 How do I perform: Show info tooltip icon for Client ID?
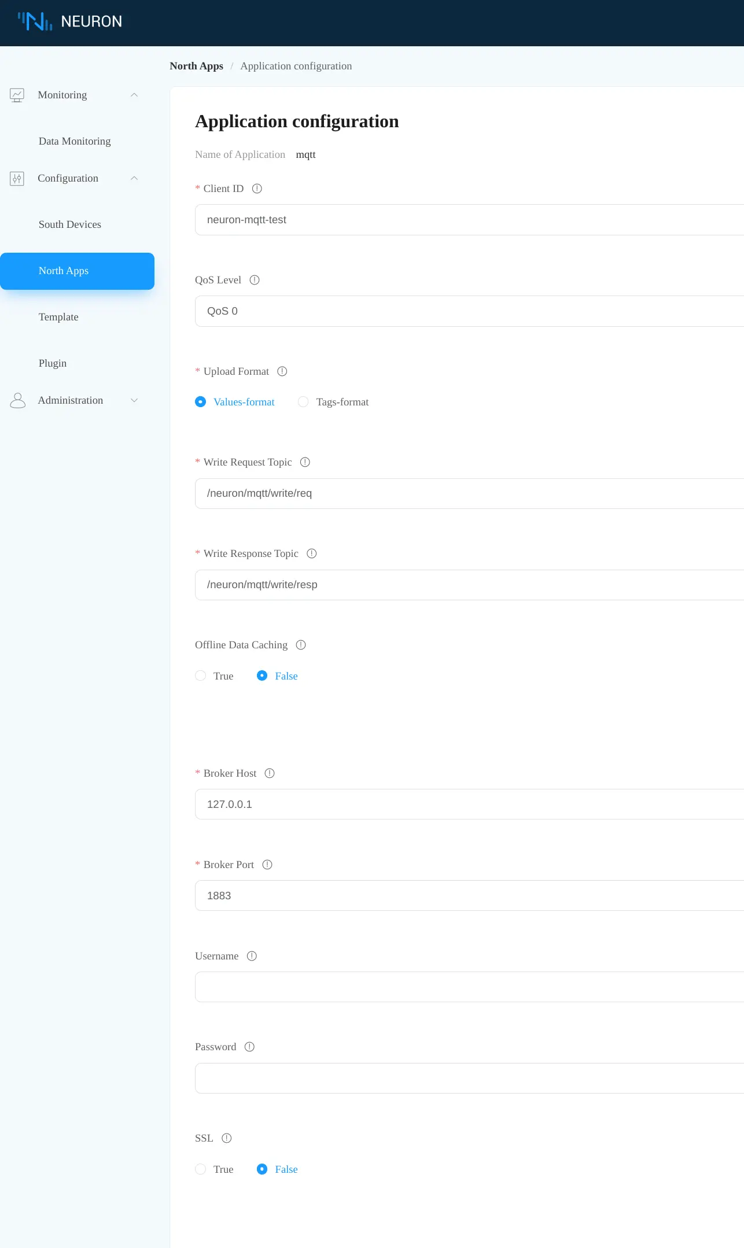point(257,189)
